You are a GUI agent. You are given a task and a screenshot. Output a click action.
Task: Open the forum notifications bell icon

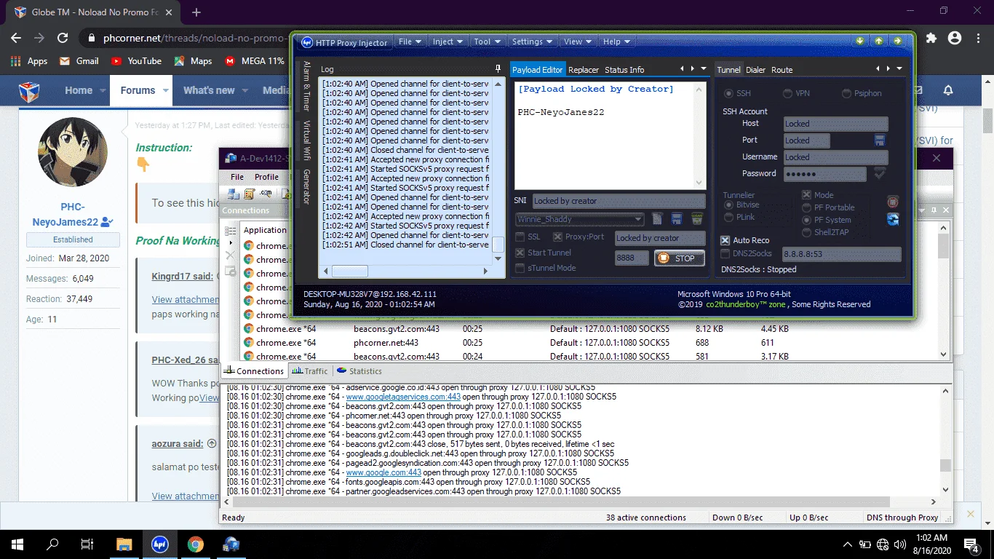(x=948, y=90)
